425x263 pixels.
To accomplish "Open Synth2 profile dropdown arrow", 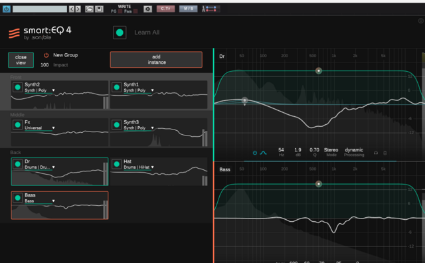I will coord(53,90).
